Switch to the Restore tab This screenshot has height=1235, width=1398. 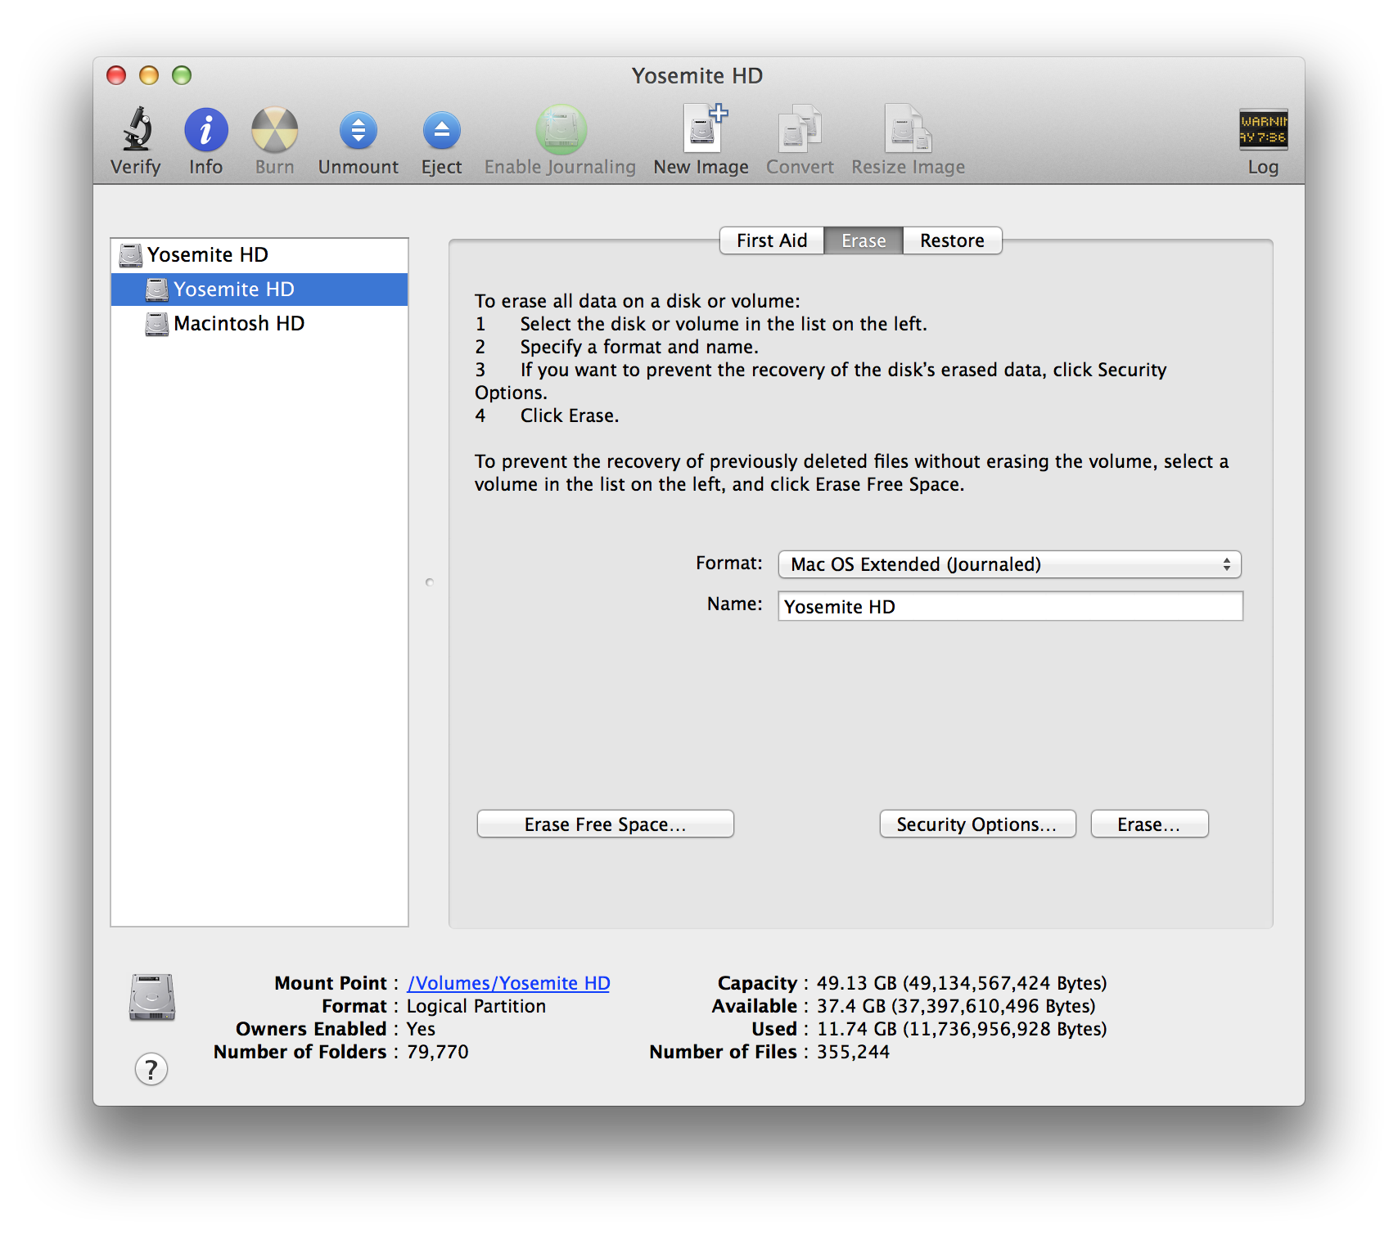point(952,240)
